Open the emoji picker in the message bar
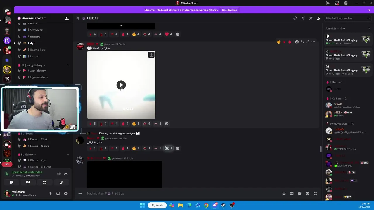 click(x=307, y=193)
